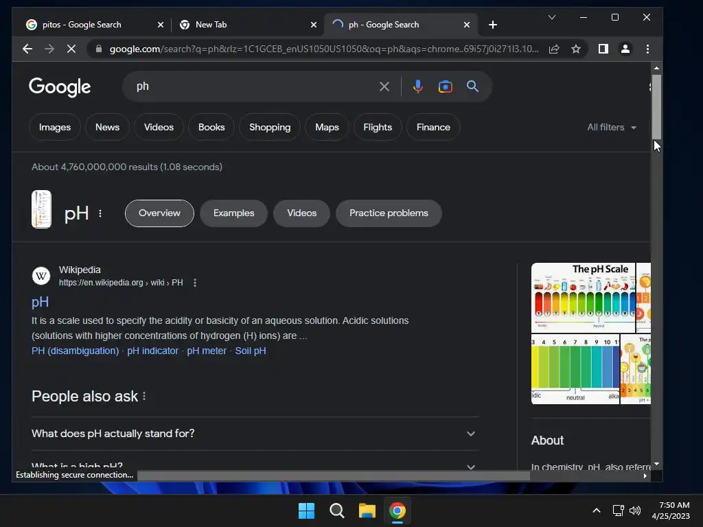Viewport: 703px width, 527px height.
Task: Expand 'What does pH actually stand for?'
Action: click(254, 434)
